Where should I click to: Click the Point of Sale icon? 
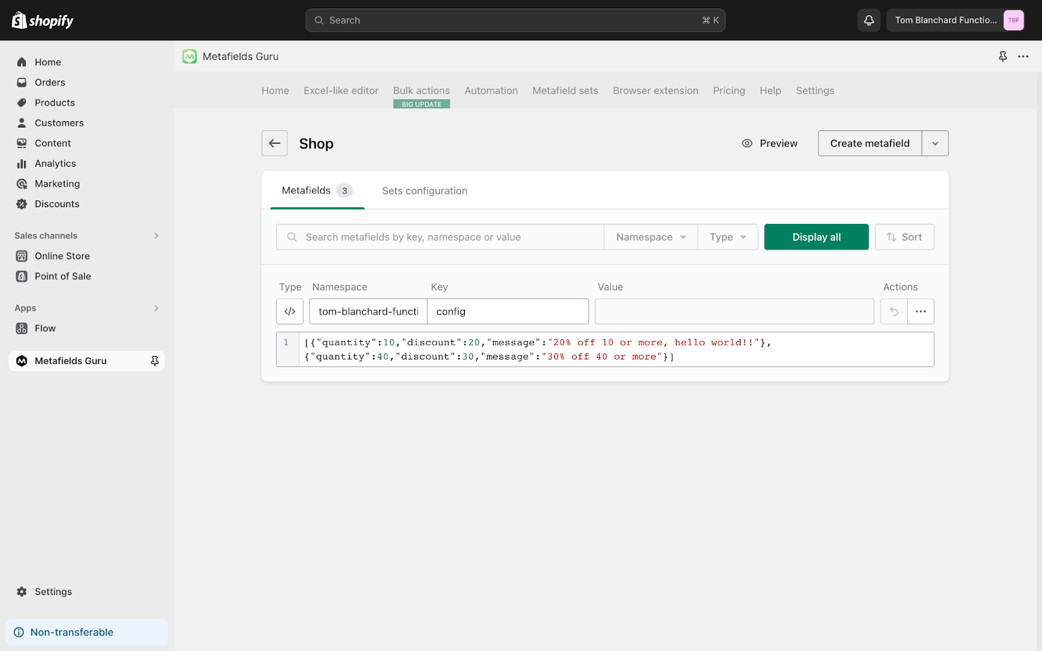coord(21,276)
